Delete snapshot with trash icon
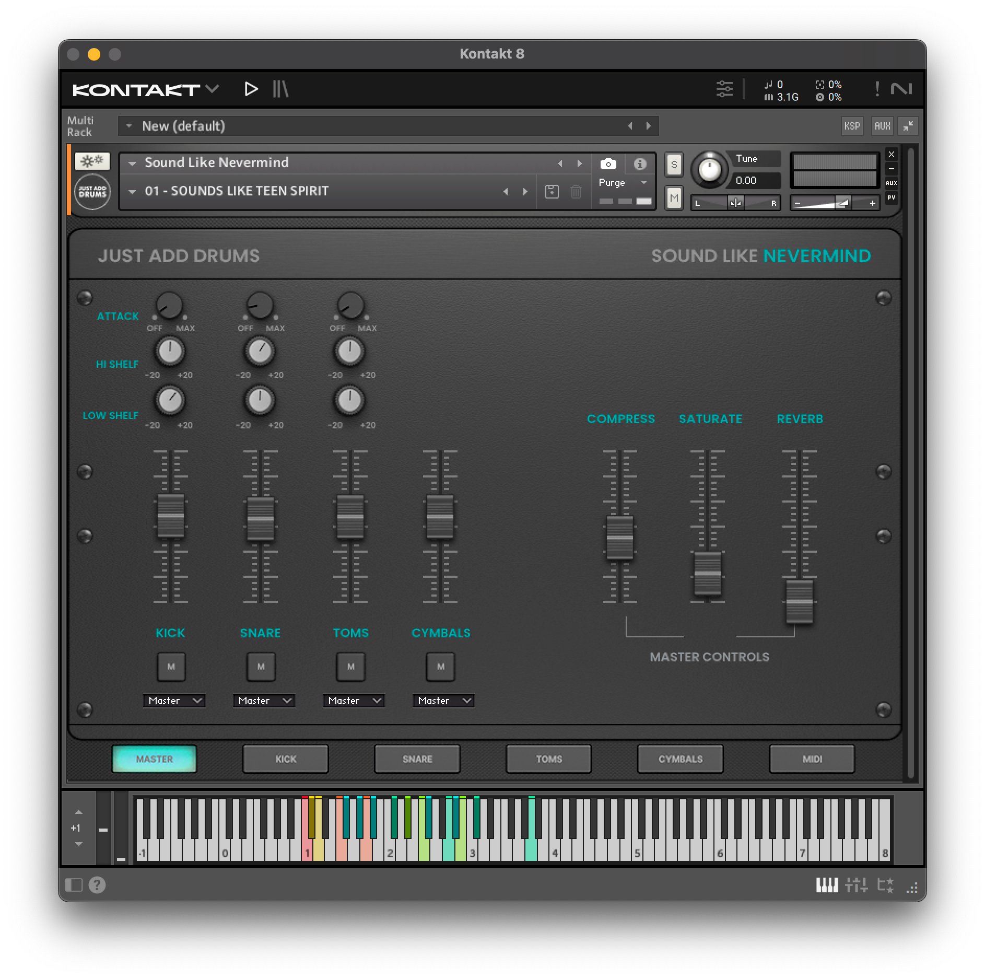Image resolution: width=985 pixels, height=979 pixels. pyautogui.click(x=576, y=192)
